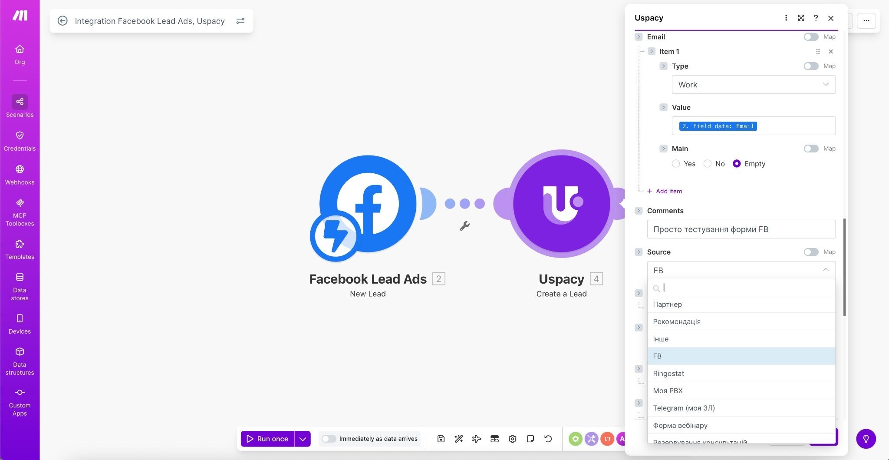Open the Uspacy panel help icon
This screenshot has width=889, height=460.
[816, 18]
